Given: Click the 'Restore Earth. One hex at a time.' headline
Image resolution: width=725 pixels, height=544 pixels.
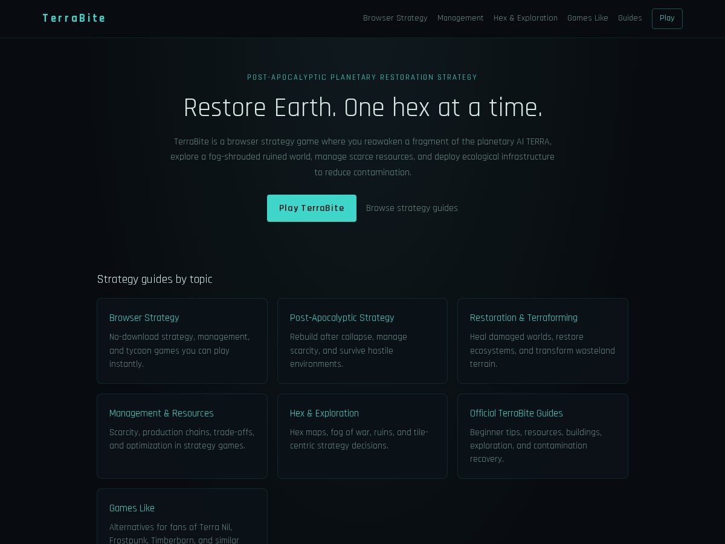Looking at the screenshot, I should (362, 108).
